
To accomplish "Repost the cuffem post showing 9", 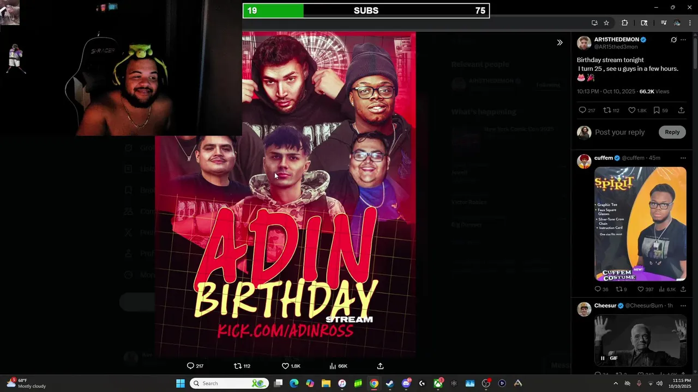I will 618,289.
